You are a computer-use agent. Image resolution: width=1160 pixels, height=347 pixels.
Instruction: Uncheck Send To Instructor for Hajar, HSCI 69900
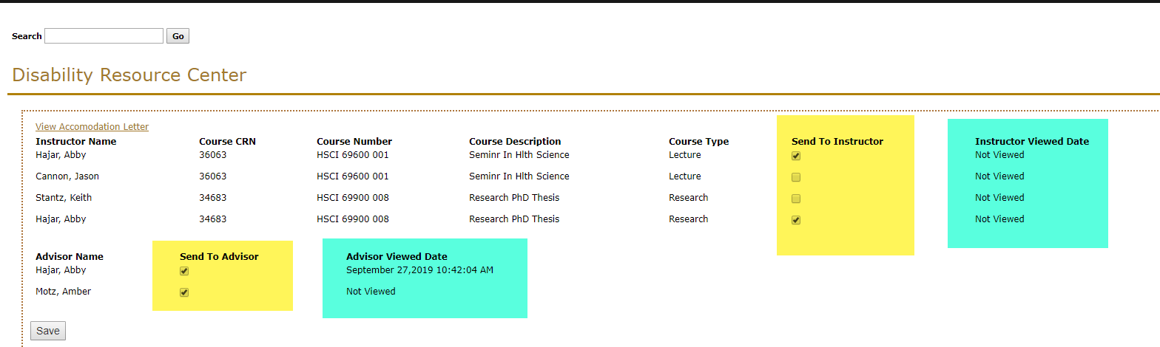(796, 220)
